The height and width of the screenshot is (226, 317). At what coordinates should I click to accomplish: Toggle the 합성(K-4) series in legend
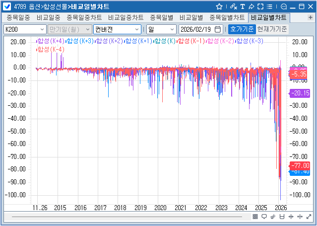click(50, 49)
